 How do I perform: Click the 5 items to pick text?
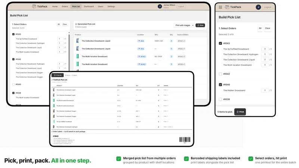(225, 112)
